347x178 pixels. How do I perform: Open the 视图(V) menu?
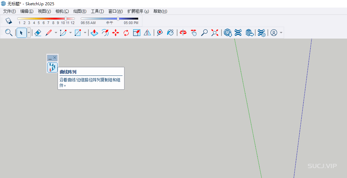pyautogui.click(x=44, y=11)
